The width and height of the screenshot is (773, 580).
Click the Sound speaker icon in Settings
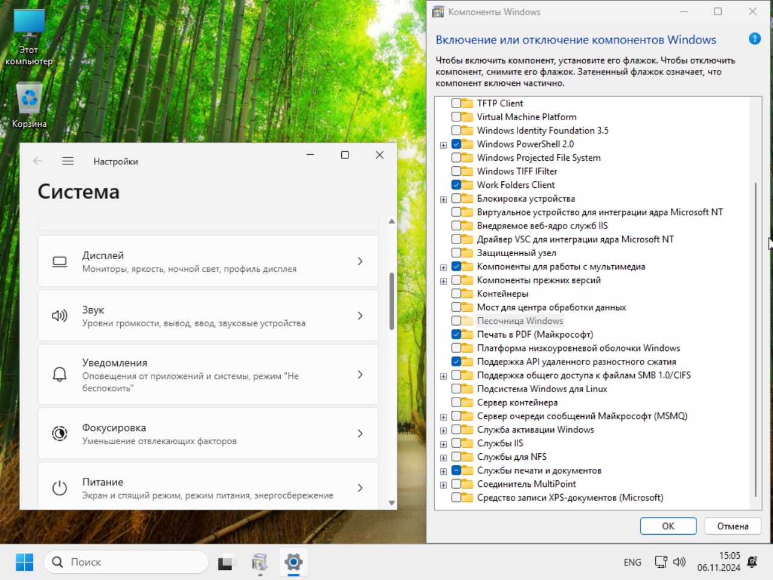pos(60,315)
